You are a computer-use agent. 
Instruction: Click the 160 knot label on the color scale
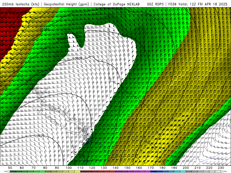coord(139,168)
